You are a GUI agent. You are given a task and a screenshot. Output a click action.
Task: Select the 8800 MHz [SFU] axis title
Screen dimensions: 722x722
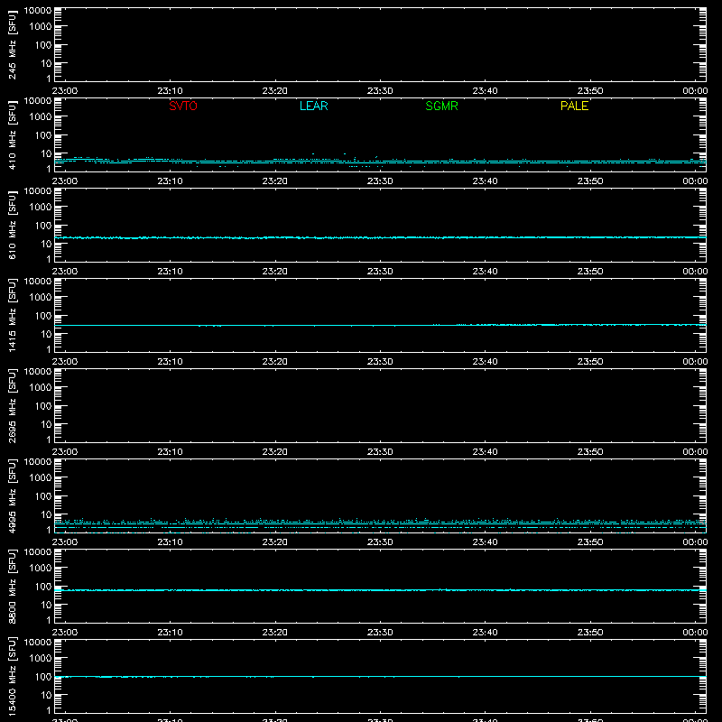click(12, 586)
